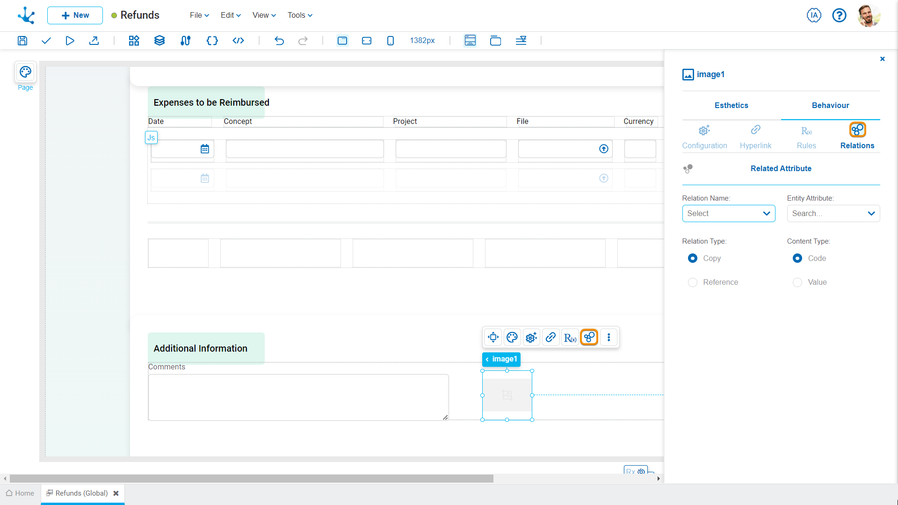The height and width of the screenshot is (505, 898).
Task: Click more options ellipsis on image1 toolbar
Action: click(609, 337)
